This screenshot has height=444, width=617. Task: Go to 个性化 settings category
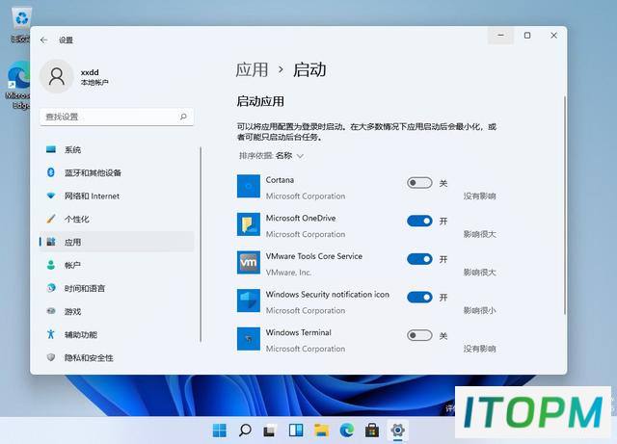(x=117, y=219)
